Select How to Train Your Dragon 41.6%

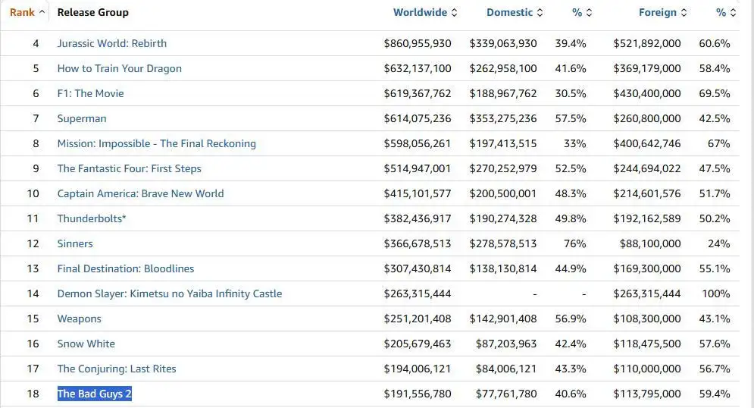(571, 68)
